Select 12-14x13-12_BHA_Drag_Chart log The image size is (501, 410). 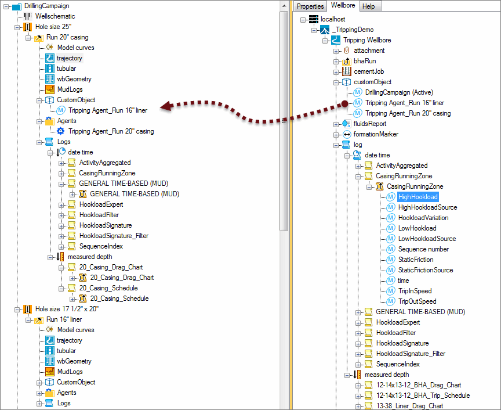(418, 385)
